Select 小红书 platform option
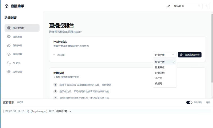Screen dimensions: 213x128 tap(165, 78)
